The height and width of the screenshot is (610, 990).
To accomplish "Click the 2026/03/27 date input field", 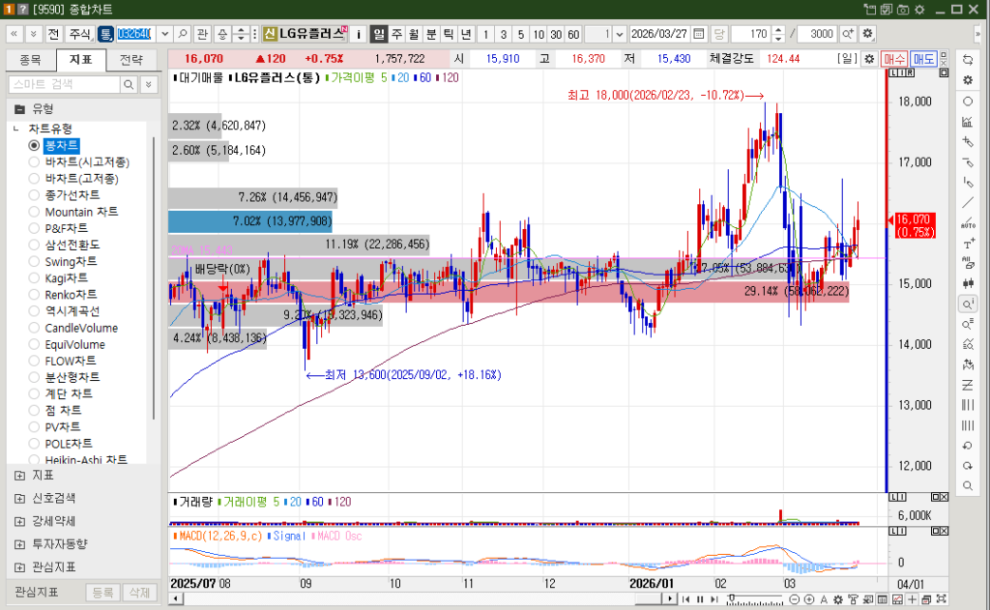I will pos(658,34).
